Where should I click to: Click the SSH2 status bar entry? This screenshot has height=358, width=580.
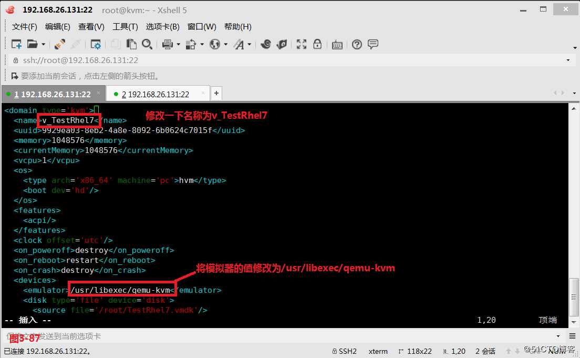pos(345,351)
